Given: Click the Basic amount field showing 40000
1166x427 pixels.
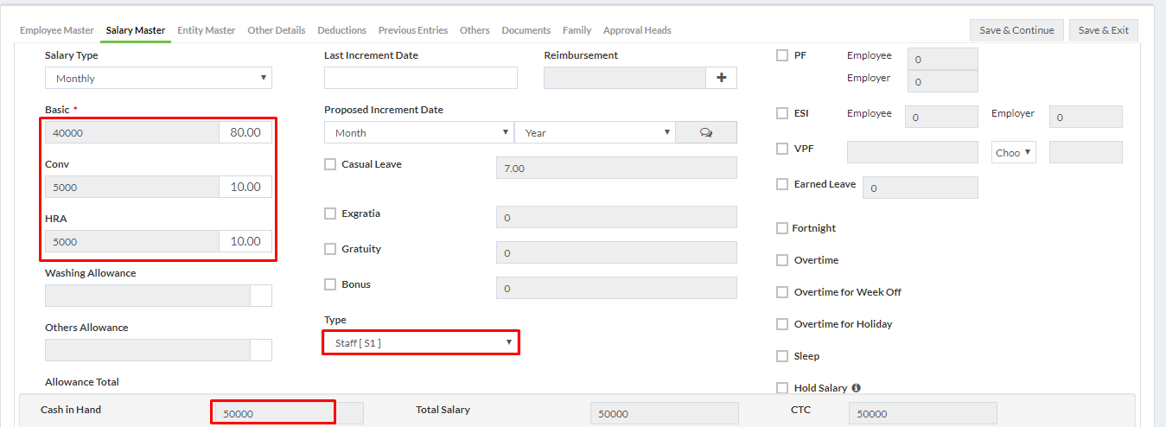Looking at the screenshot, I should (x=131, y=132).
